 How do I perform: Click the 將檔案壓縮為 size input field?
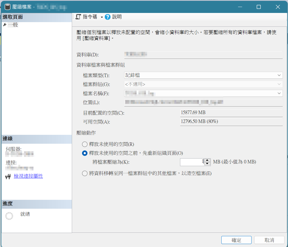tap(192, 162)
